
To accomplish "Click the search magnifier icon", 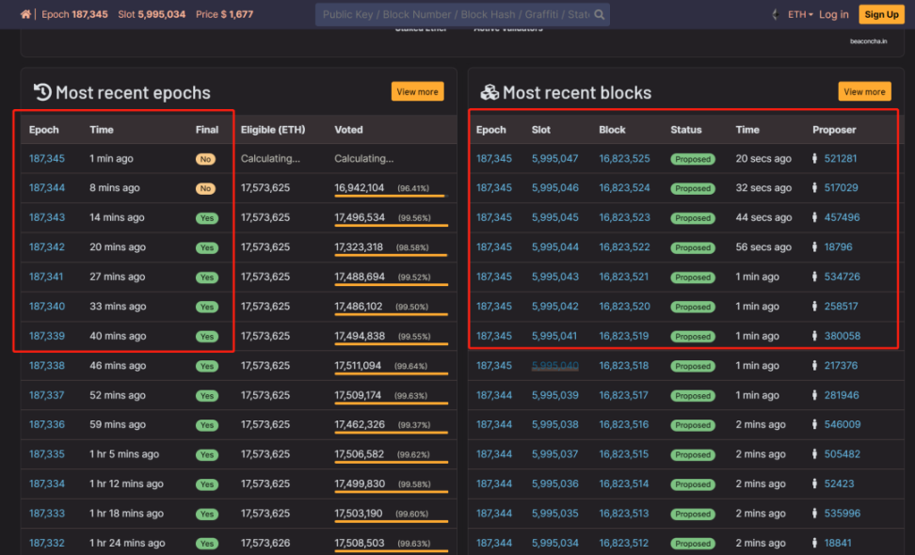I will point(601,15).
